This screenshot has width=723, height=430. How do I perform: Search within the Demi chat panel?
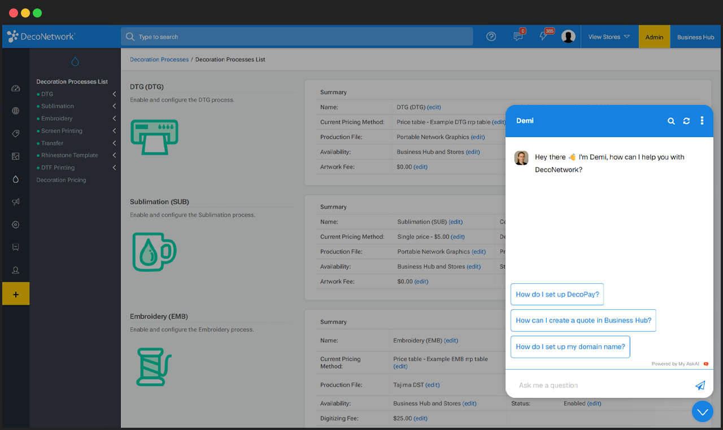coord(671,121)
